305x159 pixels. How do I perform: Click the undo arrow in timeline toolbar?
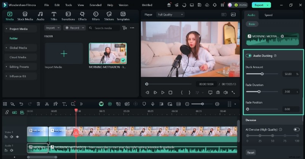[x=21, y=104]
